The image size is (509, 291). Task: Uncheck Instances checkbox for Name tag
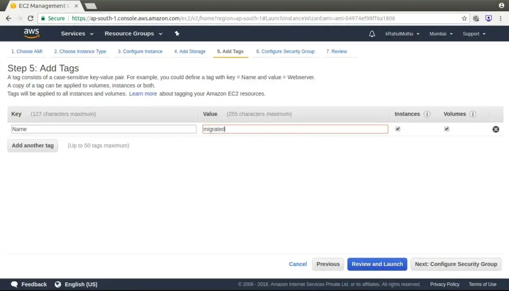pyautogui.click(x=398, y=129)
